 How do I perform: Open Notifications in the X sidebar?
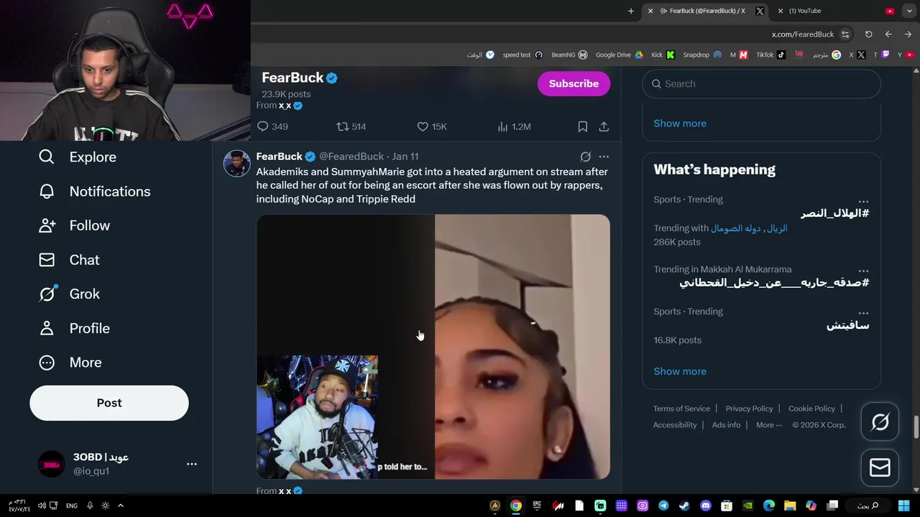(x=94, y=192)
